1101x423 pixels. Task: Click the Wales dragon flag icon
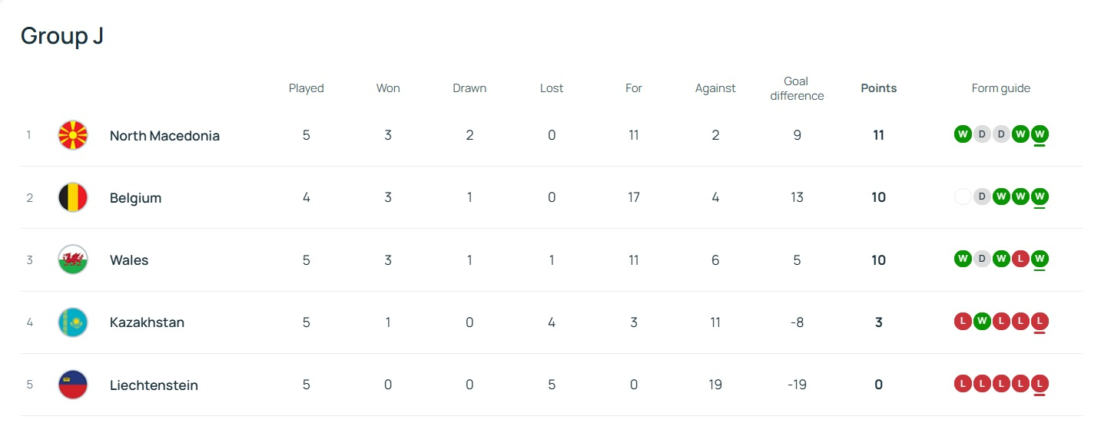pyautogui.click(x=73, y=260)
